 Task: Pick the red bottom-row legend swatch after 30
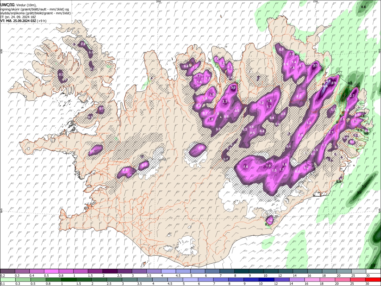click(x=373, y=280)
